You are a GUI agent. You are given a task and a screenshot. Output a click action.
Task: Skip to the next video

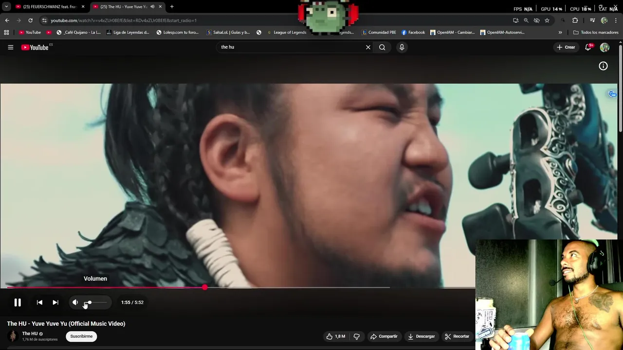[55, 302]
